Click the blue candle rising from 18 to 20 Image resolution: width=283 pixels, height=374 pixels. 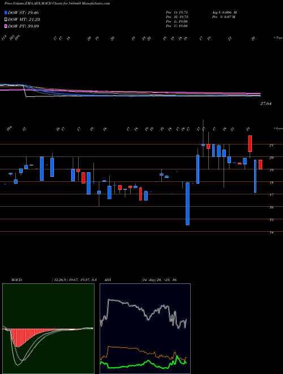[198, 169]
